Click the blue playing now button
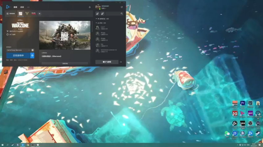The image size is (263, 147). pyautogui.click(x=18, y=56)
